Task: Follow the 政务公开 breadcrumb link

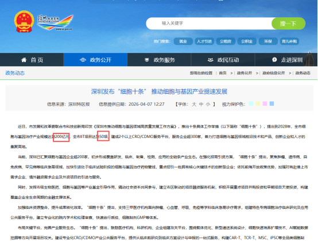Action: click(x=245, y=73)
